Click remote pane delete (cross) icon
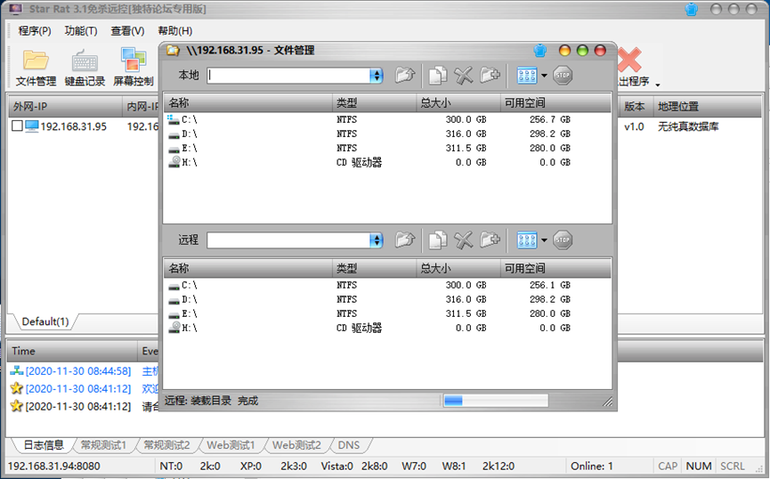 tap(464, 239)
